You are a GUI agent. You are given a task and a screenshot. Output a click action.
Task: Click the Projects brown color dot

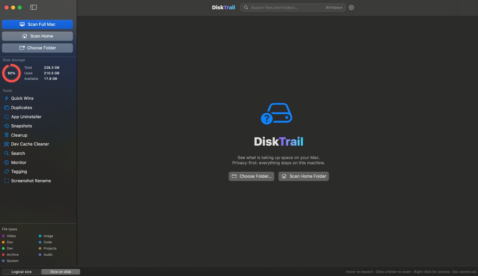point(40,248)
